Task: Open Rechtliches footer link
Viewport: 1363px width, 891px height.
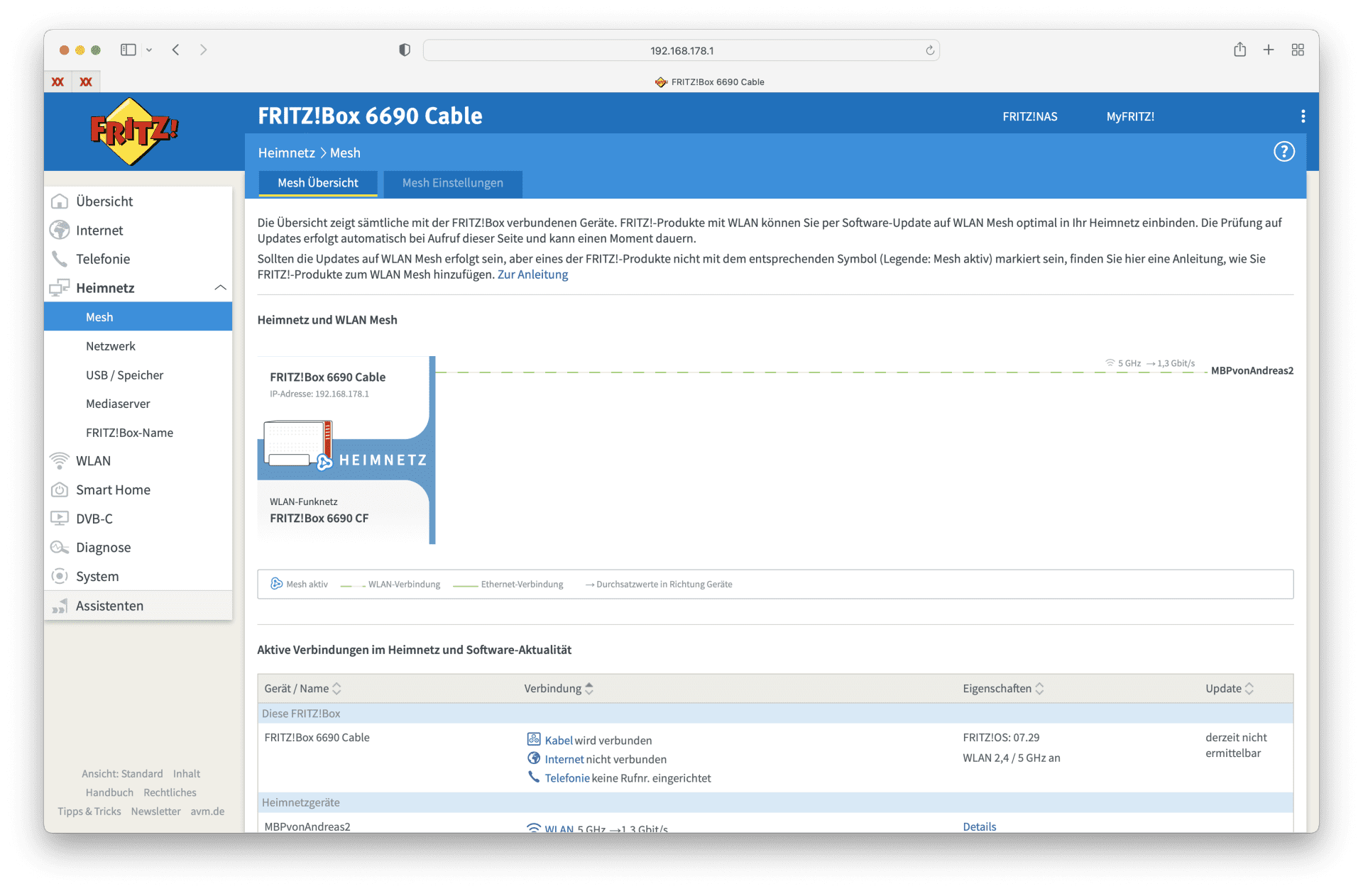Action: click(x=170, y=792)
